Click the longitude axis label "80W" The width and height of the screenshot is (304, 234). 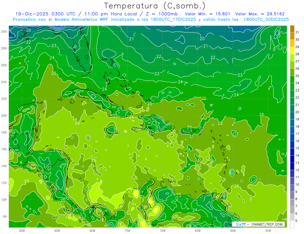92,231
